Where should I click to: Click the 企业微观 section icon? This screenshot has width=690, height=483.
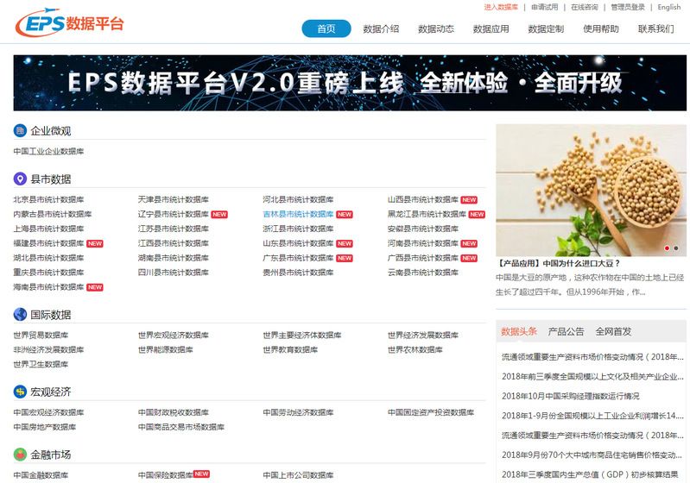click(20, 131)
